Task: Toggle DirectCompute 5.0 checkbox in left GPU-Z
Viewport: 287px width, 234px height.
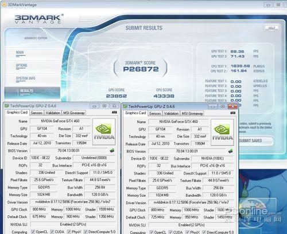Action: [x=86, y=232]
